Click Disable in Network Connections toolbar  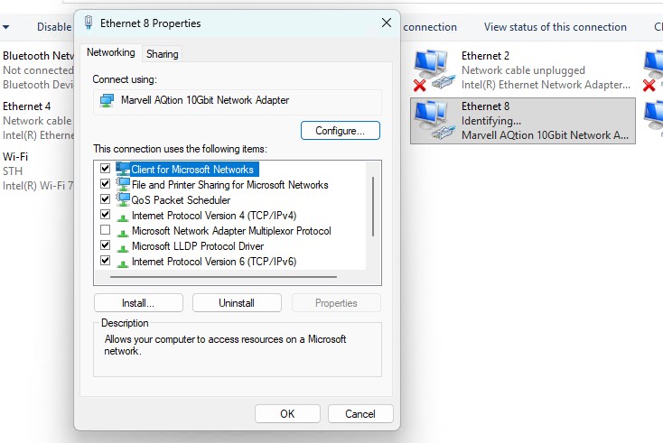pos(54,27)
